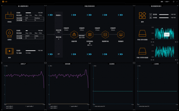Screen dimensions: 179x111
Task: Click small boxed icon beside second 140/160 bar
Action: [151, 18]
